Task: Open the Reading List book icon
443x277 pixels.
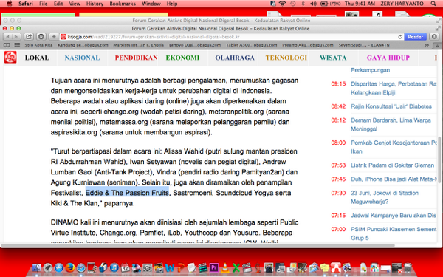Action: [x=7, y=45]
